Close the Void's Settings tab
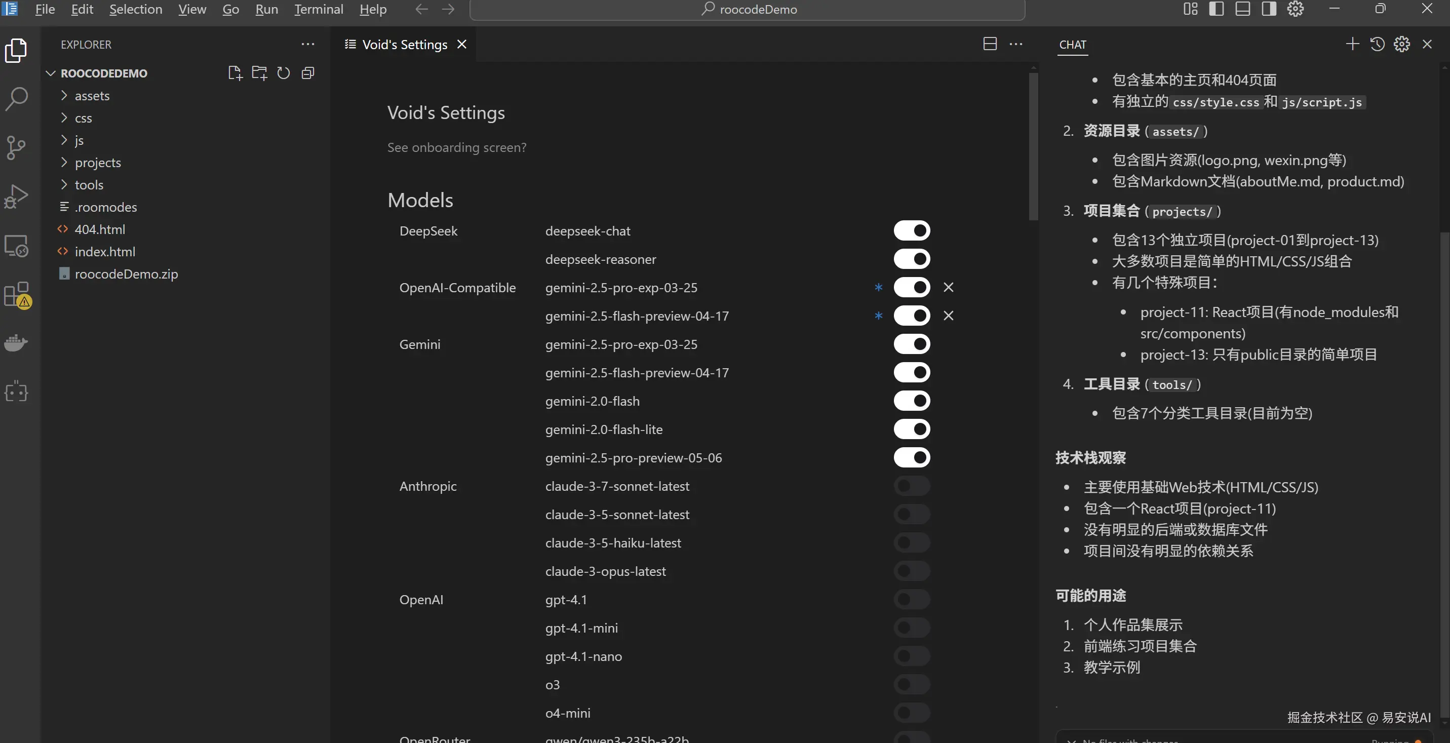This screenshot has height=743, width=1450. pyautogui.click(x=461, y=44)
